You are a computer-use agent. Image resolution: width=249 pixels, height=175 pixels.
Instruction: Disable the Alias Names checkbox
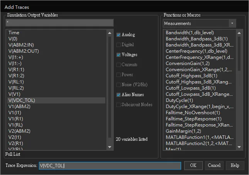coord(119,95)
